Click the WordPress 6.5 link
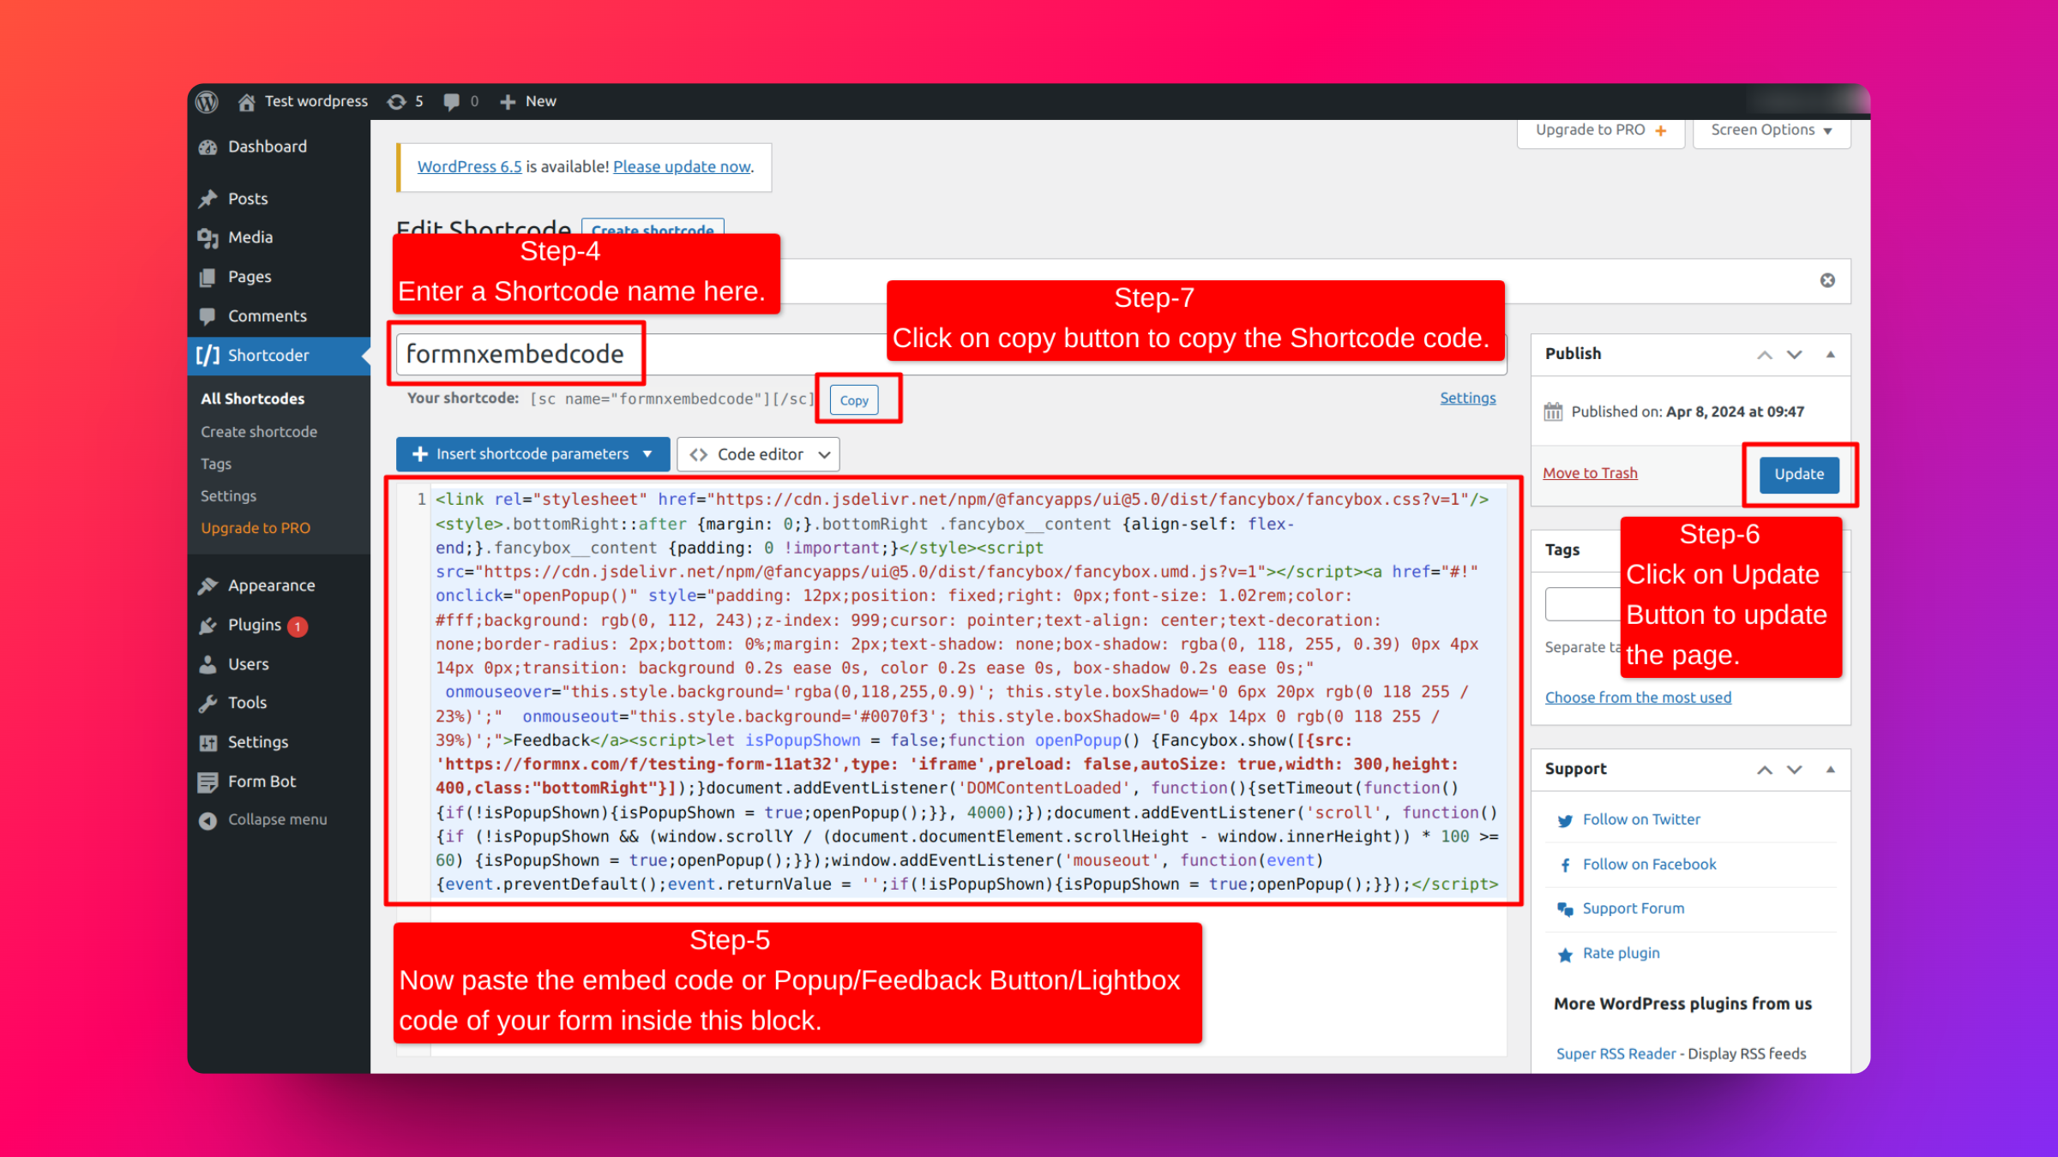The width and height of the screenshot is (2058, 1157). pyautogui.click(x=469, y=166)
